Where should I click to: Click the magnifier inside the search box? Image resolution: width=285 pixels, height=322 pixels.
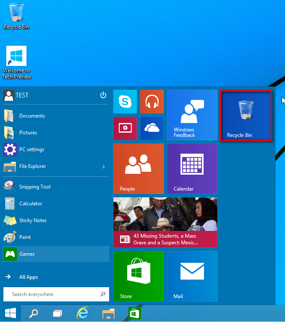click(x=103, y=294)
